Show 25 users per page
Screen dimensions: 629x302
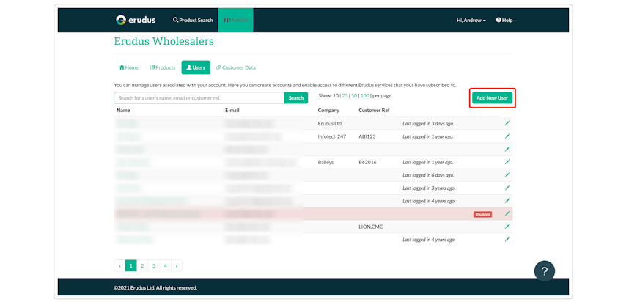coord(345,95)
